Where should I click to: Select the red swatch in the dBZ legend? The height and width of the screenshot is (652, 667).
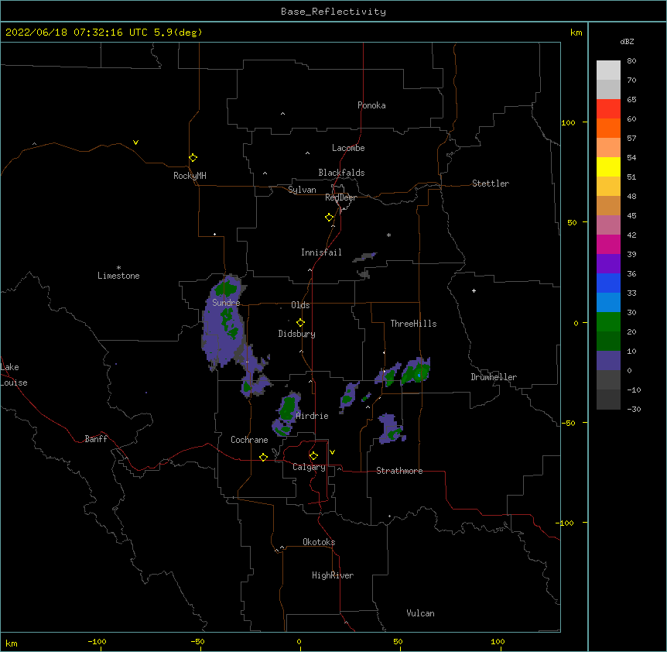click(x=608, y=109)
